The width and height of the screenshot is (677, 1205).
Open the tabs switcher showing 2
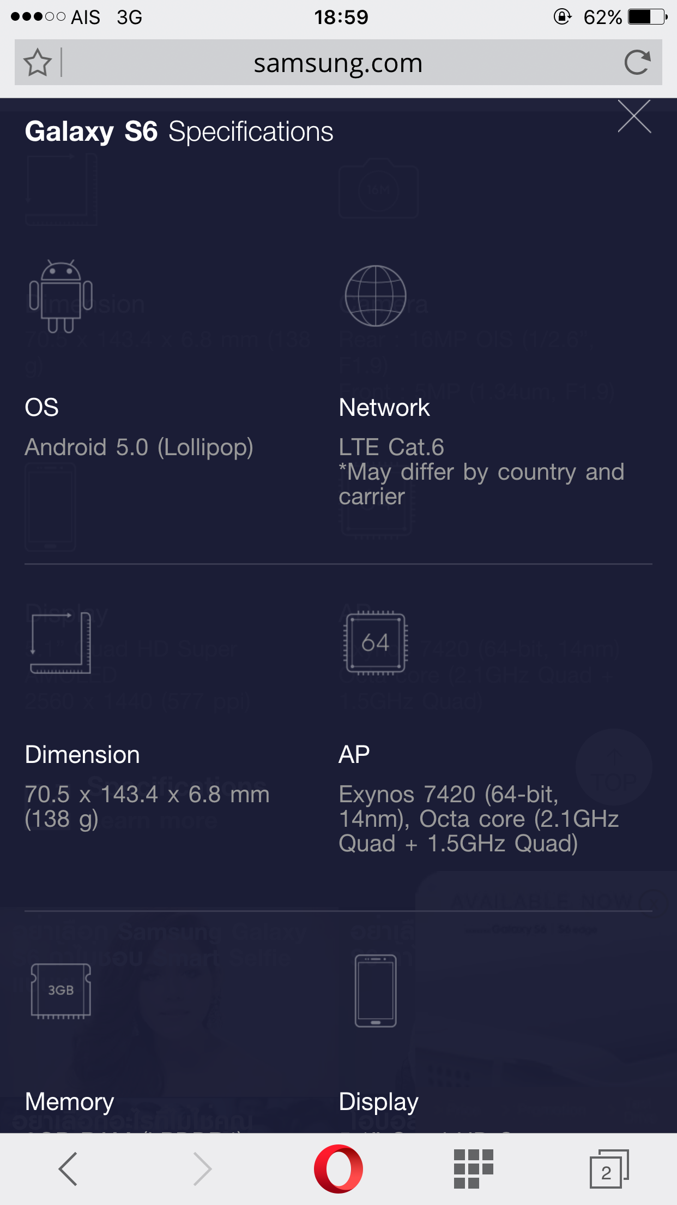(x=609, y=1169)
